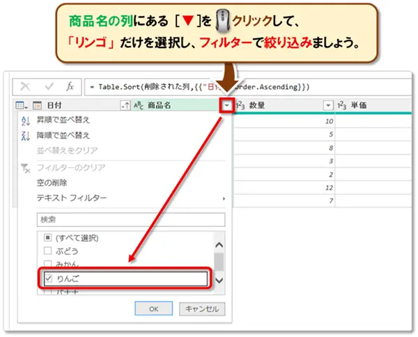Click the 数量 cell with value 5
418x337 pixels.
coord(284,134)
